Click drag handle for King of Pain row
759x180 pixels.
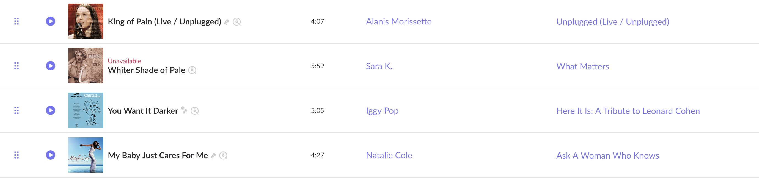click(x=16, y=21)
